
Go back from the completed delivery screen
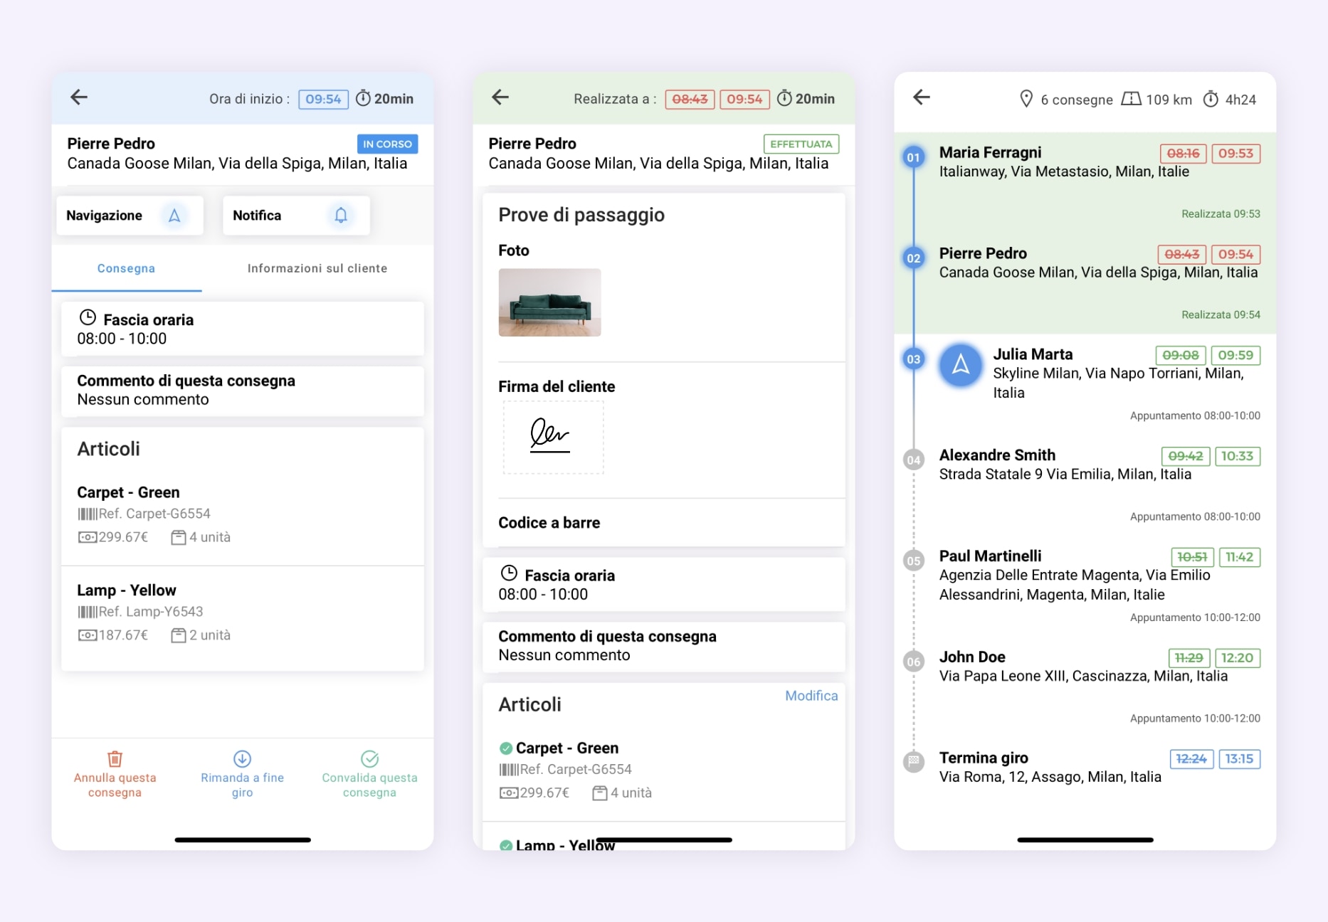tap(500, 97)
